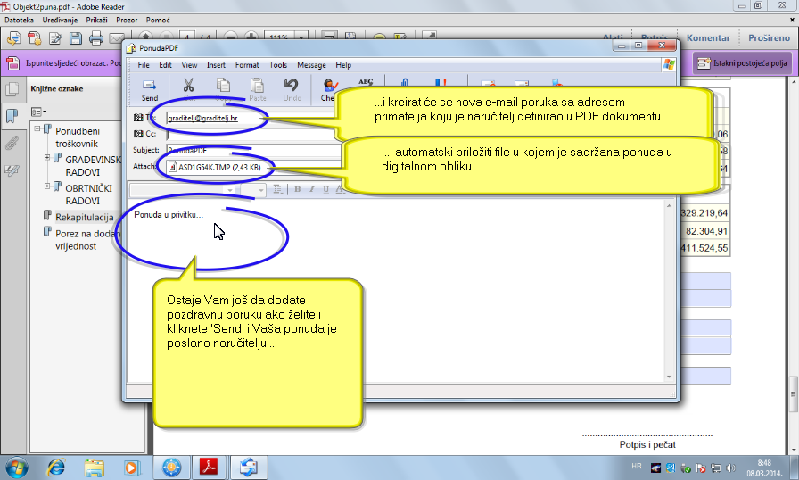Open the Pomoć menu in Adobe Reader
Image resolution: width=799 pixels, height=480 pixels.
(158, 20)
